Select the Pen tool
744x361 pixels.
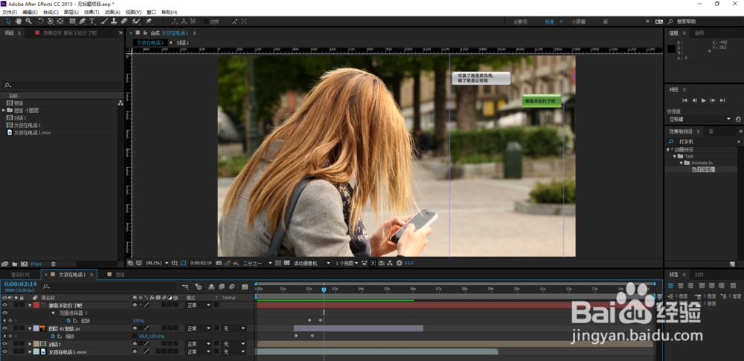point(83,22)
